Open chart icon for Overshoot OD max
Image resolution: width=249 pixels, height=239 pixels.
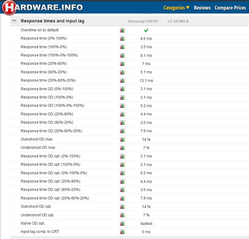[122, 140]
